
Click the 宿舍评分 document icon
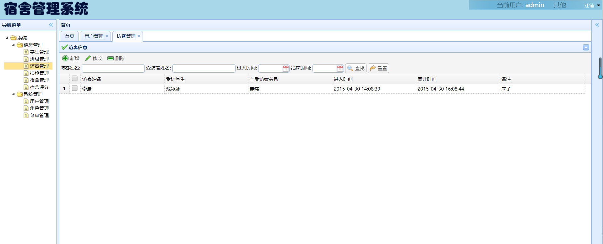click(x=26, y=87)
